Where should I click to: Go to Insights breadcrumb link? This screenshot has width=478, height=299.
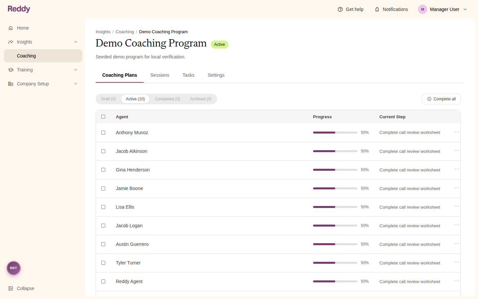tap(103, 32)
